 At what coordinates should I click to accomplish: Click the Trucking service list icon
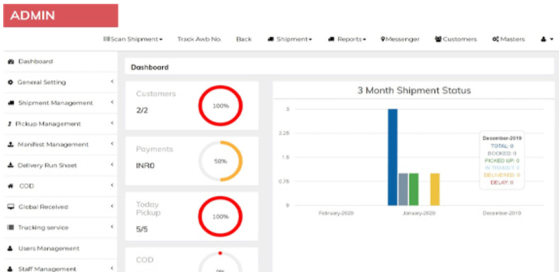[x=10, y=227]
